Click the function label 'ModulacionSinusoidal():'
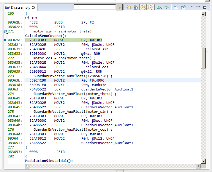 [x=49, y=161]
